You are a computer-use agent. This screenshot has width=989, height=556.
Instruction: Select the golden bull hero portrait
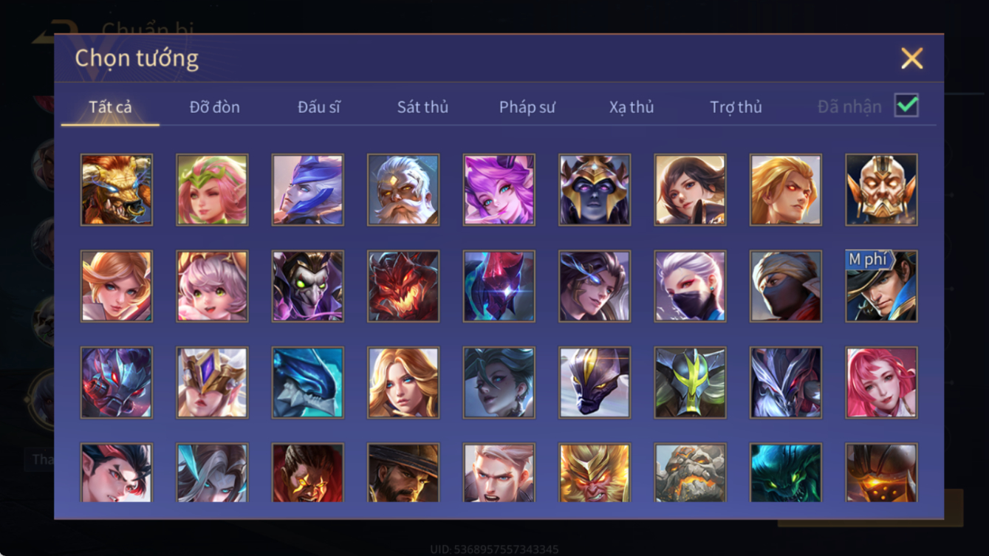click(117, 190)
